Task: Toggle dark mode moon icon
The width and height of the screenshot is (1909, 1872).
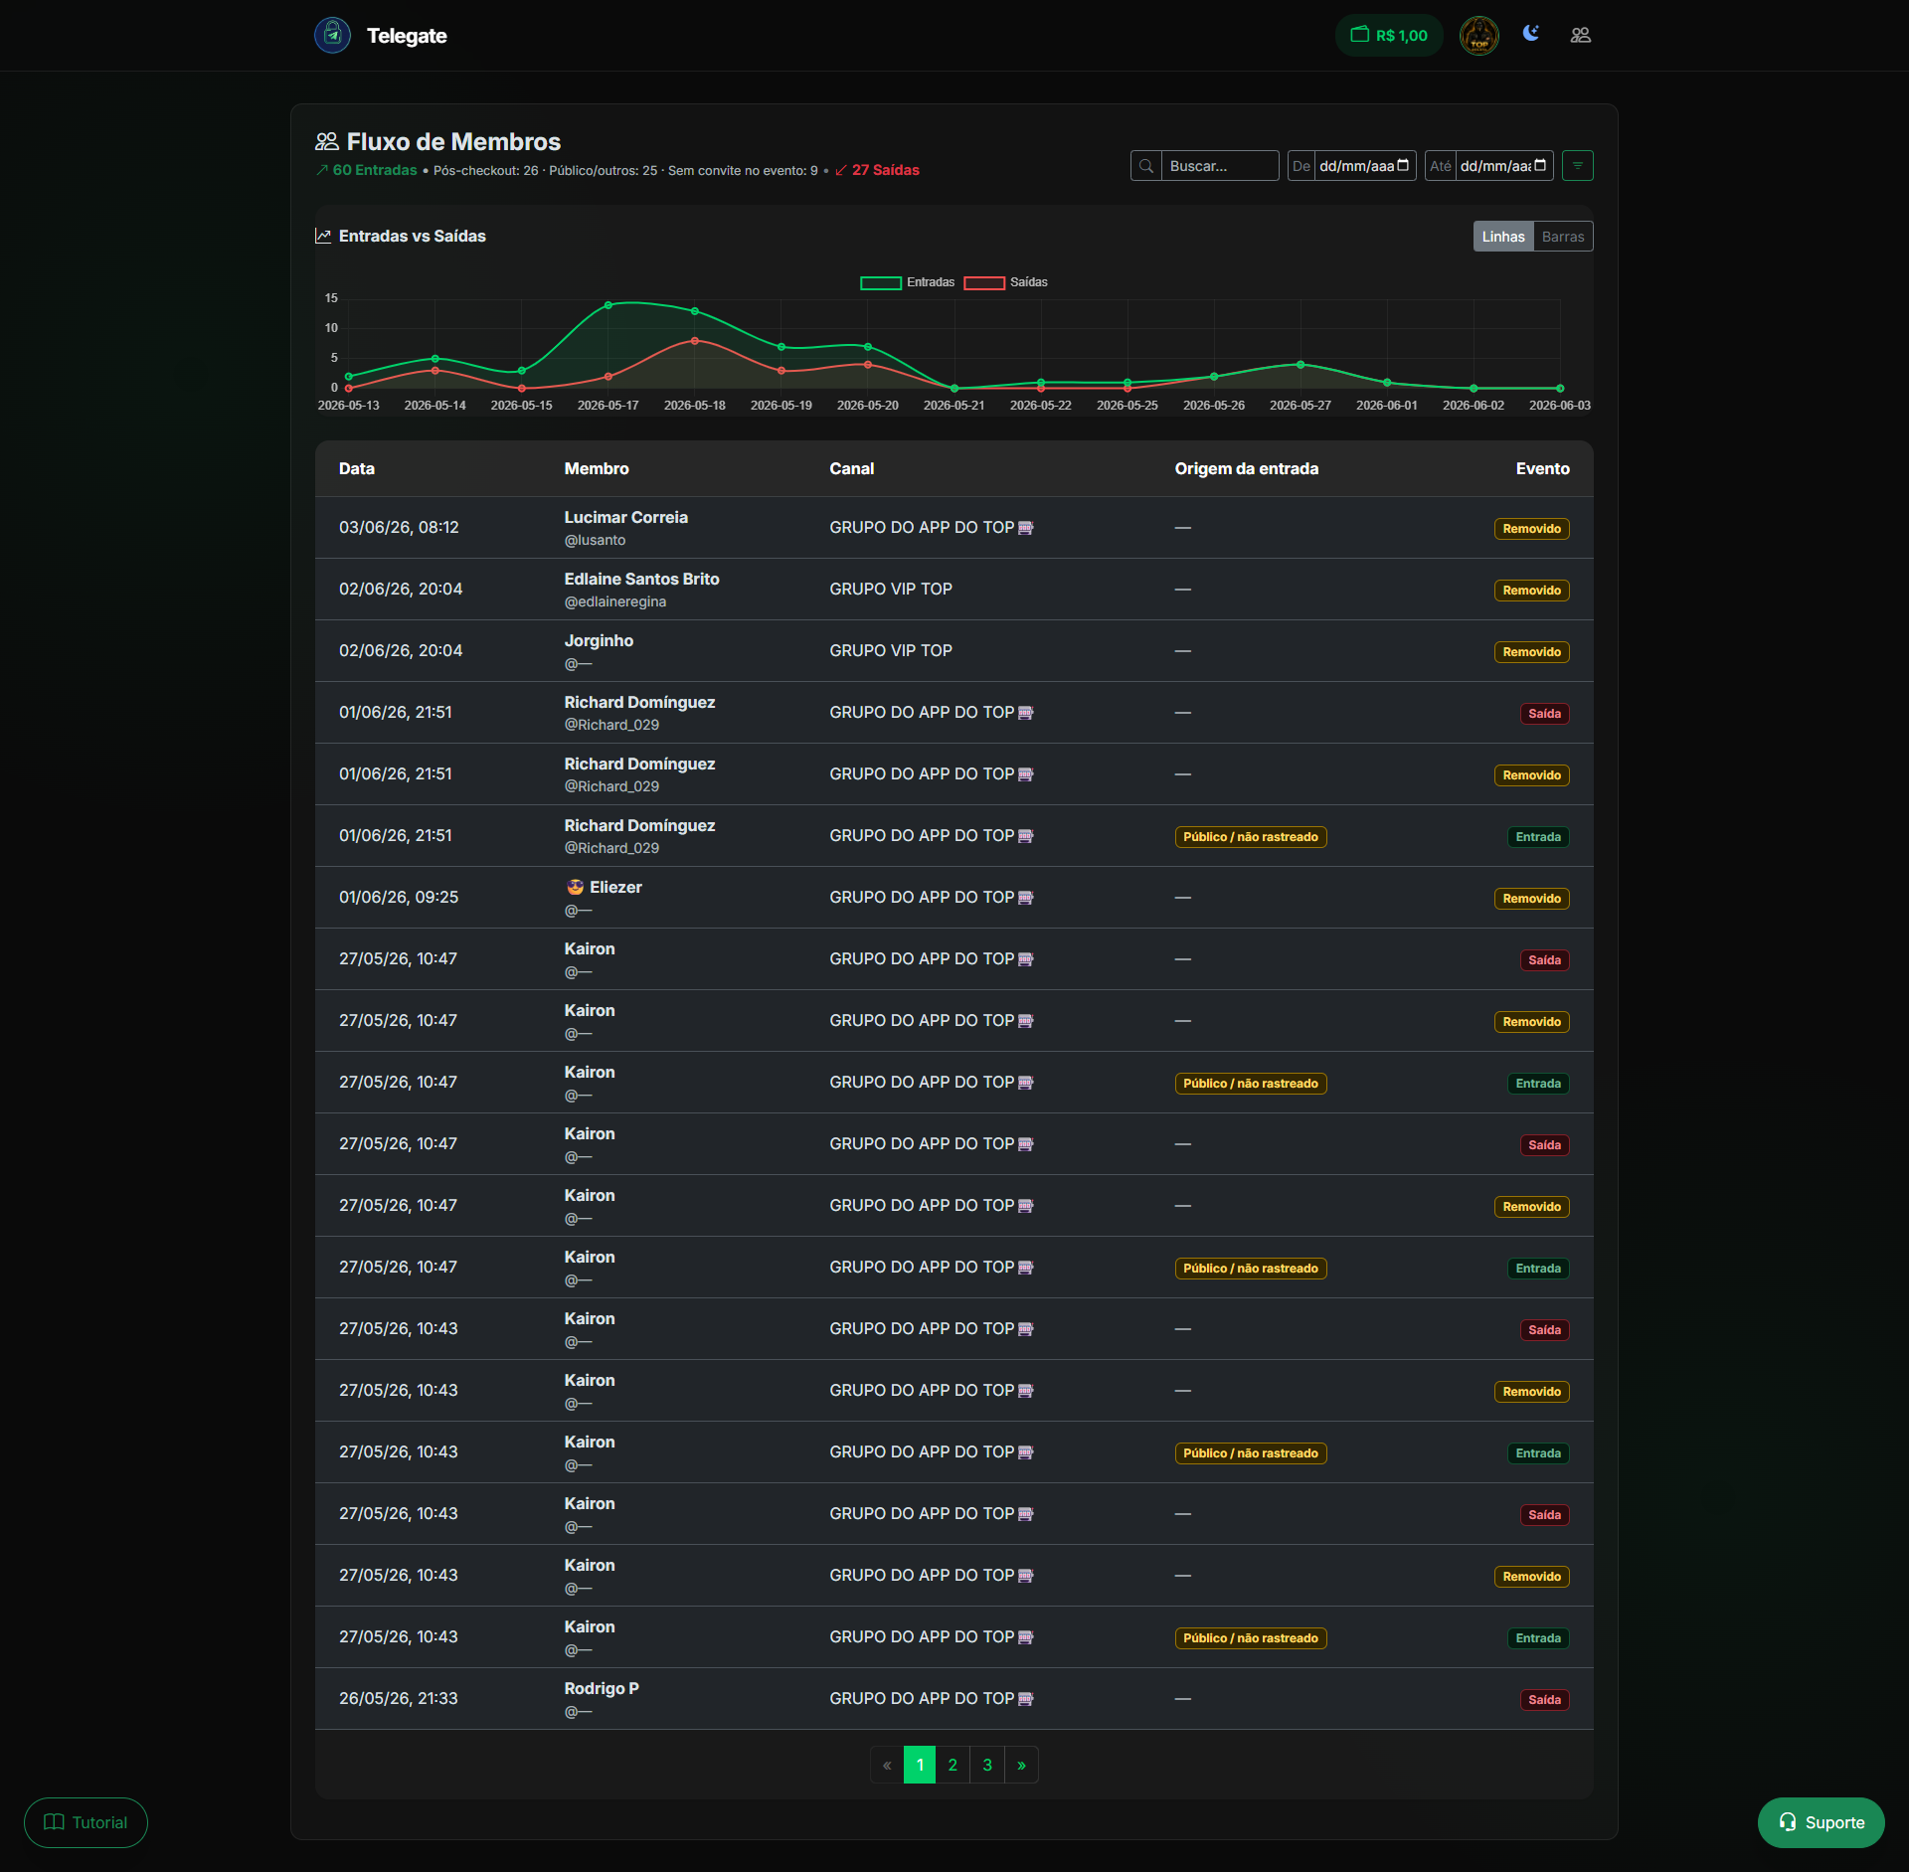Action: coord(1530,34)
